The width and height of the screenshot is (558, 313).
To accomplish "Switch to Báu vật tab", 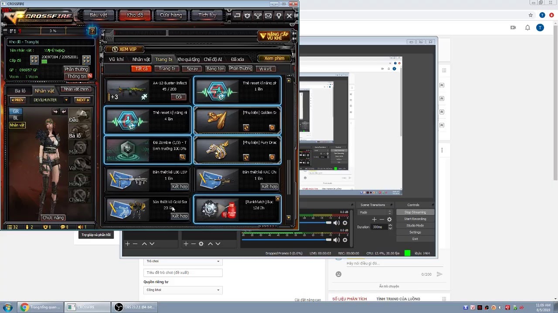I will pyautogui.click(x=99, y=15).
